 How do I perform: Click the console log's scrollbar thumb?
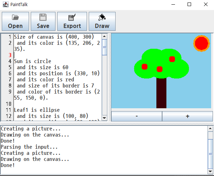(210, 154)
